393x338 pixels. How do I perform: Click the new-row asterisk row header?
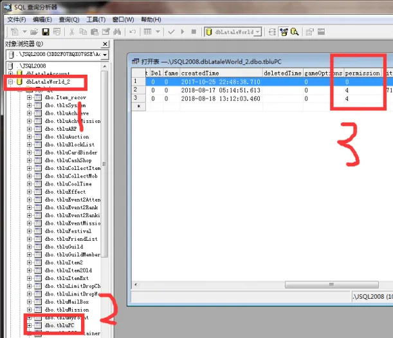(138, 107)
